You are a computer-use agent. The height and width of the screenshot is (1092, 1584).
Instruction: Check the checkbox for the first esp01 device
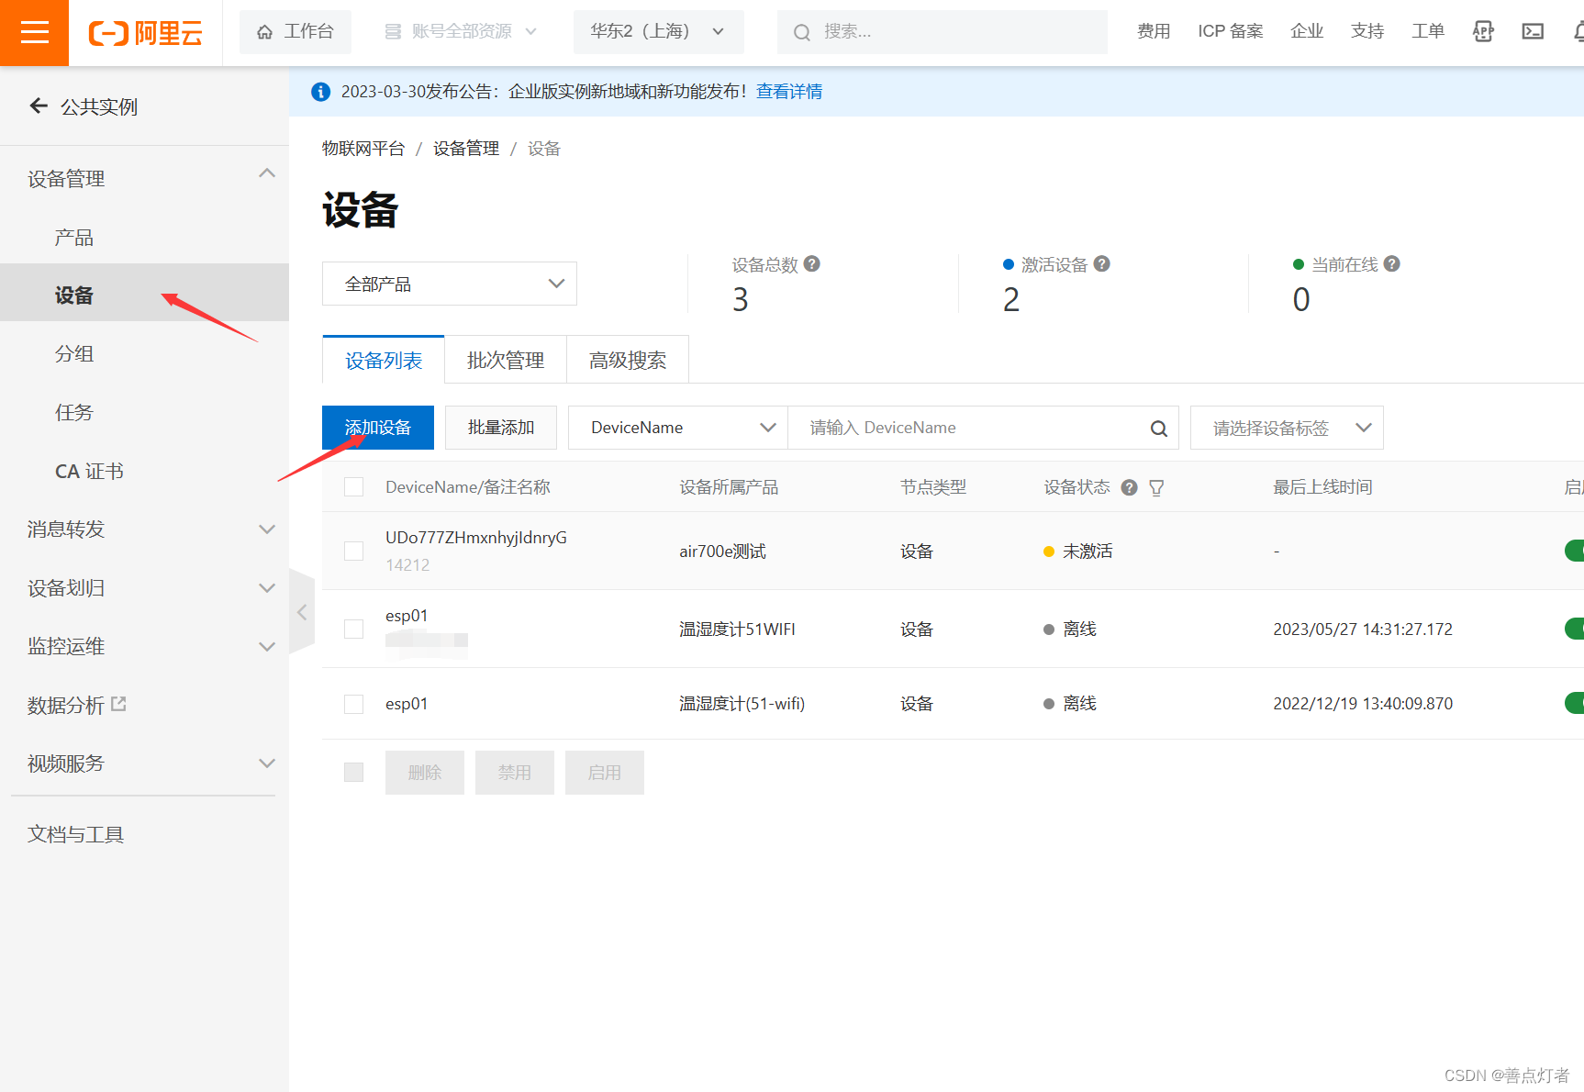353,629
